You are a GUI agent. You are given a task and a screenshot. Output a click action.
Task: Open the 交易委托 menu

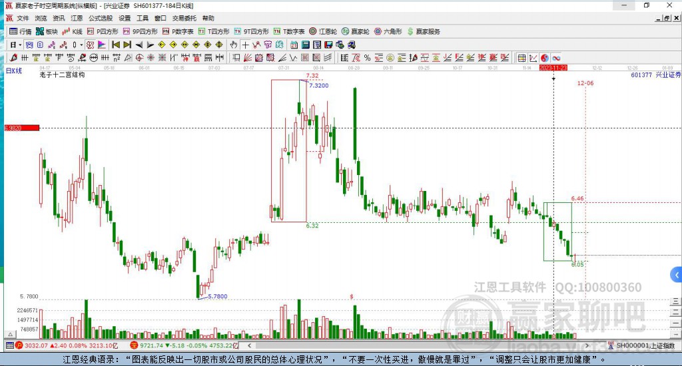click(184, 18)
